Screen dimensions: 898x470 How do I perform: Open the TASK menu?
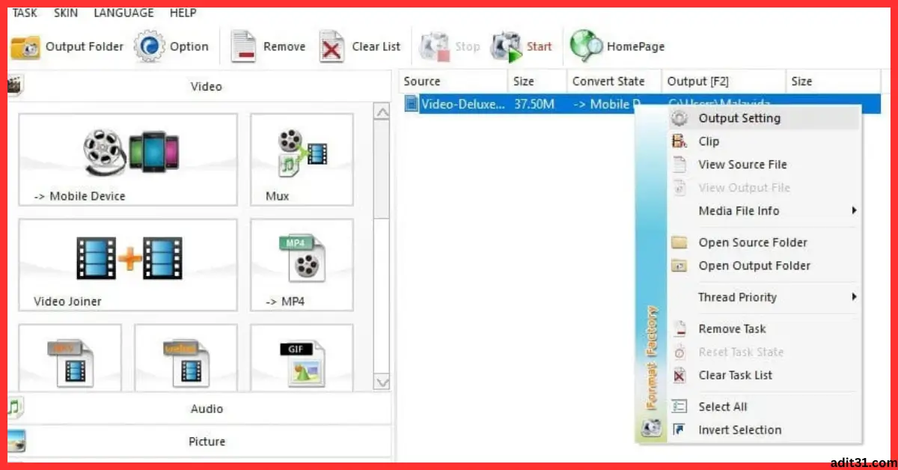point(25,13)
